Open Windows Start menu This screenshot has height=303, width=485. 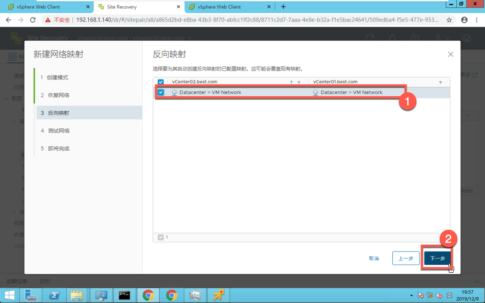9,296
